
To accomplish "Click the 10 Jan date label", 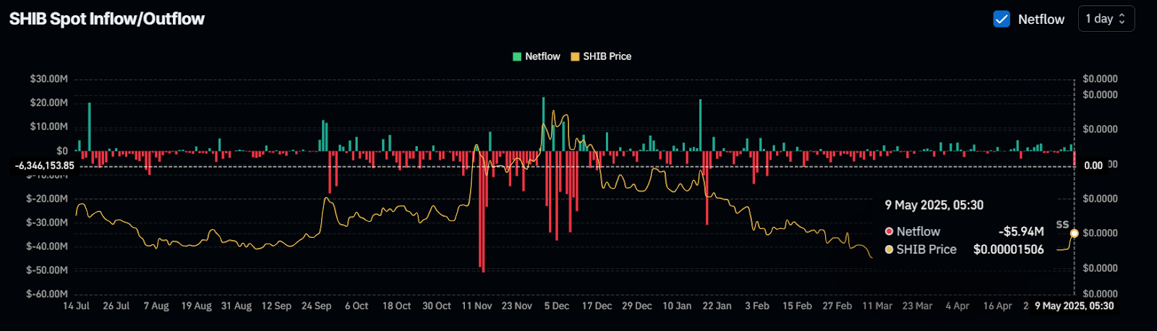I will pyautogui.click(x=677, y=306).
